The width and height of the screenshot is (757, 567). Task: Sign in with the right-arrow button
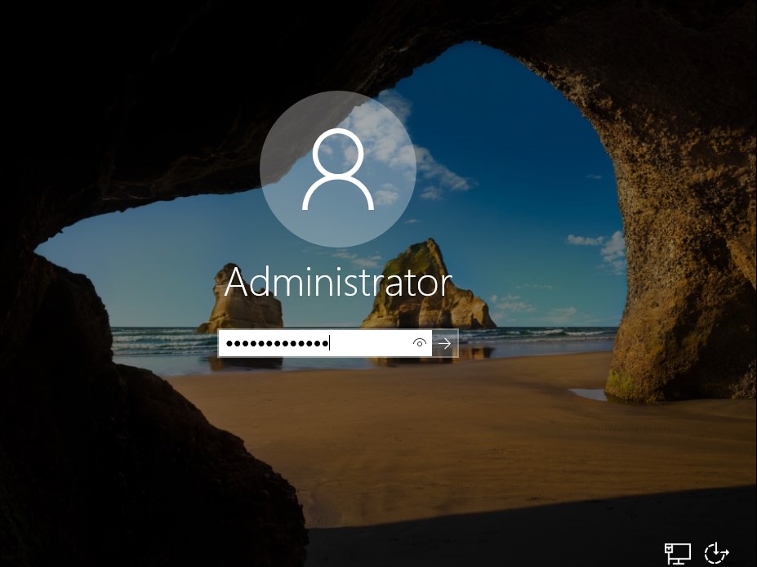tap(445, 344)
